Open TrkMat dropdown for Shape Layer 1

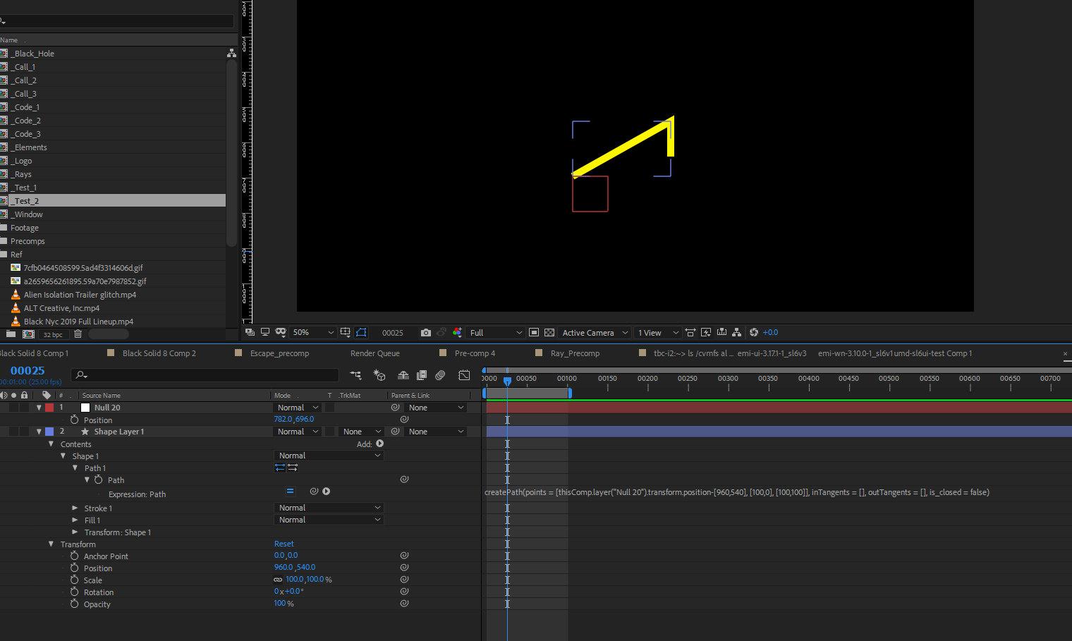click(x=362, y=432)
